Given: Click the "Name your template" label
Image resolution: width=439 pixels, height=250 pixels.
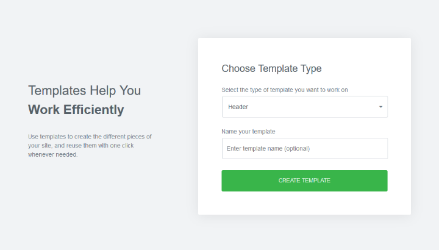Looking at the screenshot, I should click(249, 131).
